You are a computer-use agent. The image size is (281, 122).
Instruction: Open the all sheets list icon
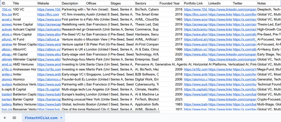(x=14, y=118)
